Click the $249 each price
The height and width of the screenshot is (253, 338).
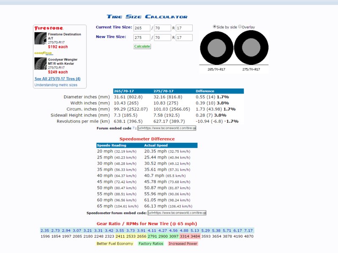(58, 72)
